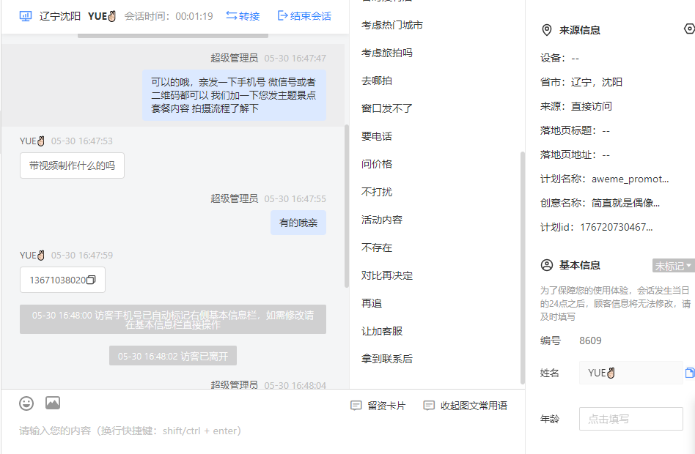Select quick phrase 去哪拍
This screenshot has width=695, height=454.
pyautogui.click(x=377, y=81)
